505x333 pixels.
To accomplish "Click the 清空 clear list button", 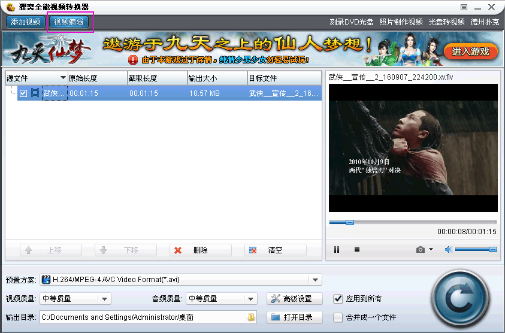I will click(x=276, y=250).
